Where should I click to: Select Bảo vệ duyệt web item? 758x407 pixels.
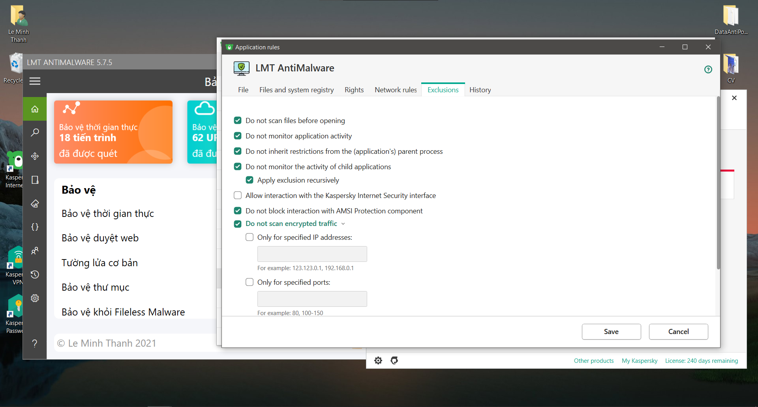100,238
